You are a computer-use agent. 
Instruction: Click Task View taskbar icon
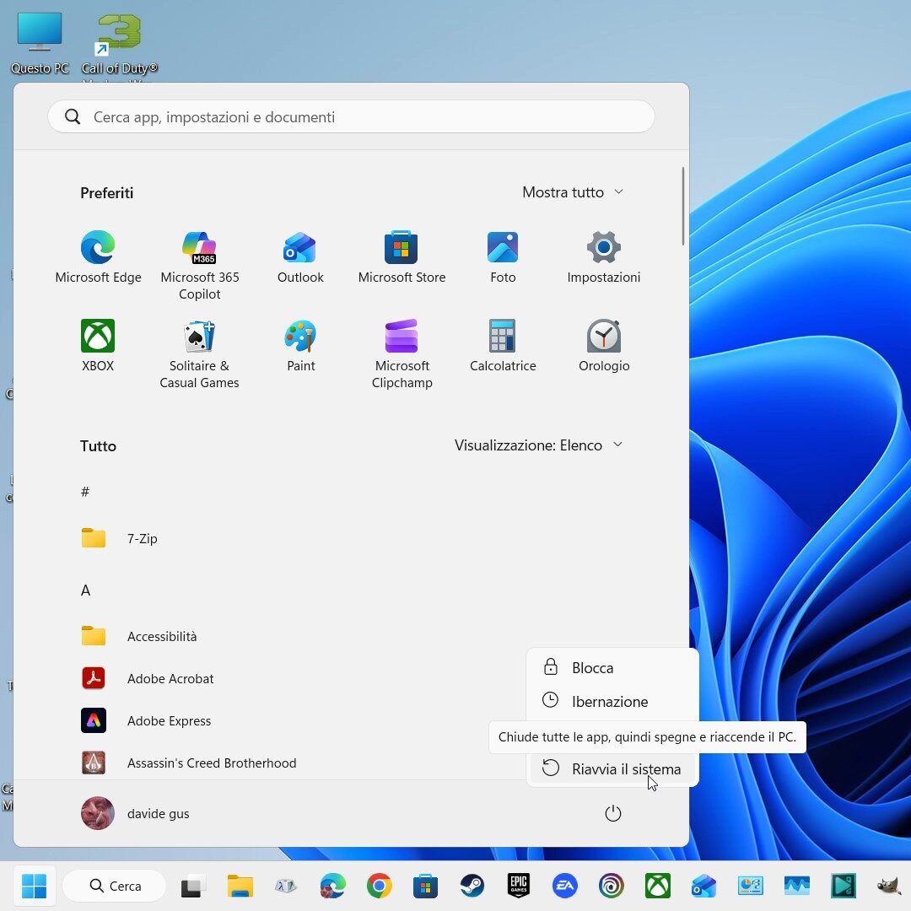pyautogui.click(x=193, y=886)
